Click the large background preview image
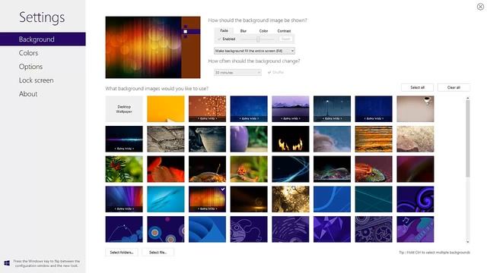This screenshot has height=273, width=487. point(153,47)
